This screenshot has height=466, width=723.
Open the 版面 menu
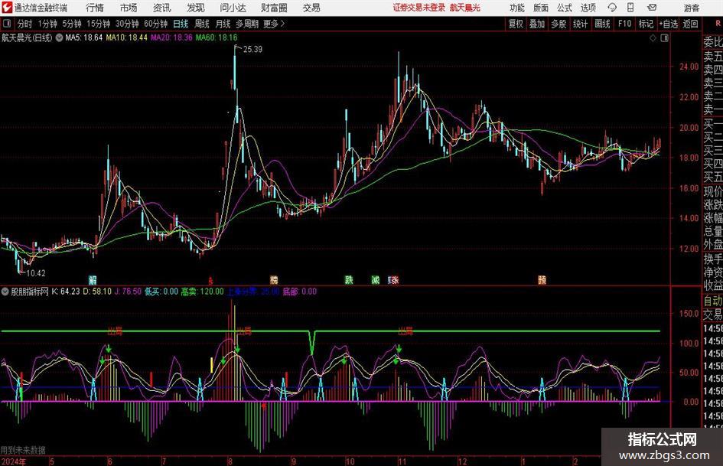coord(540,8)
